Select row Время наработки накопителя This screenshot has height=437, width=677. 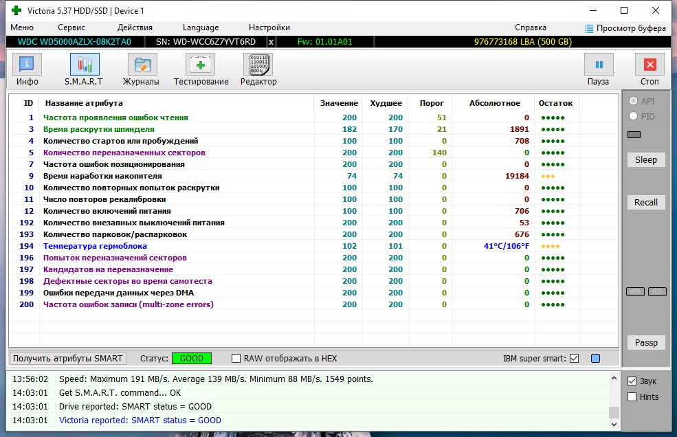pyautogui.click(x=314, y=176)
